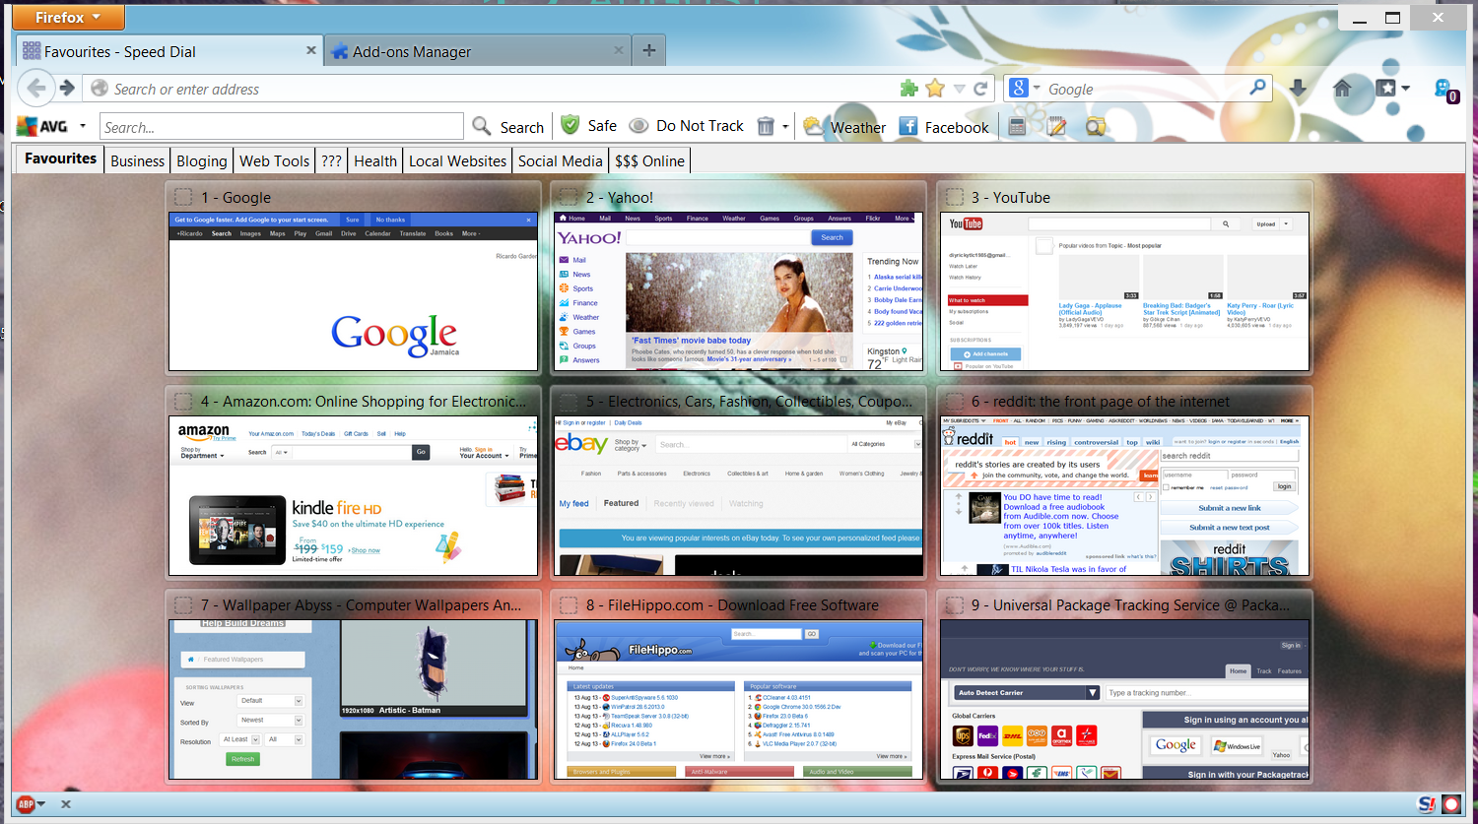Select the ??? speed dial group
Image resolution: width=1478 pixels, height=824 pixels.
331,160
